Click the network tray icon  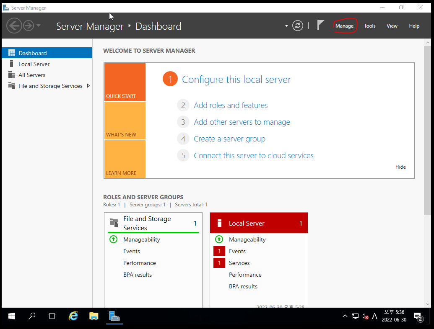355,316
